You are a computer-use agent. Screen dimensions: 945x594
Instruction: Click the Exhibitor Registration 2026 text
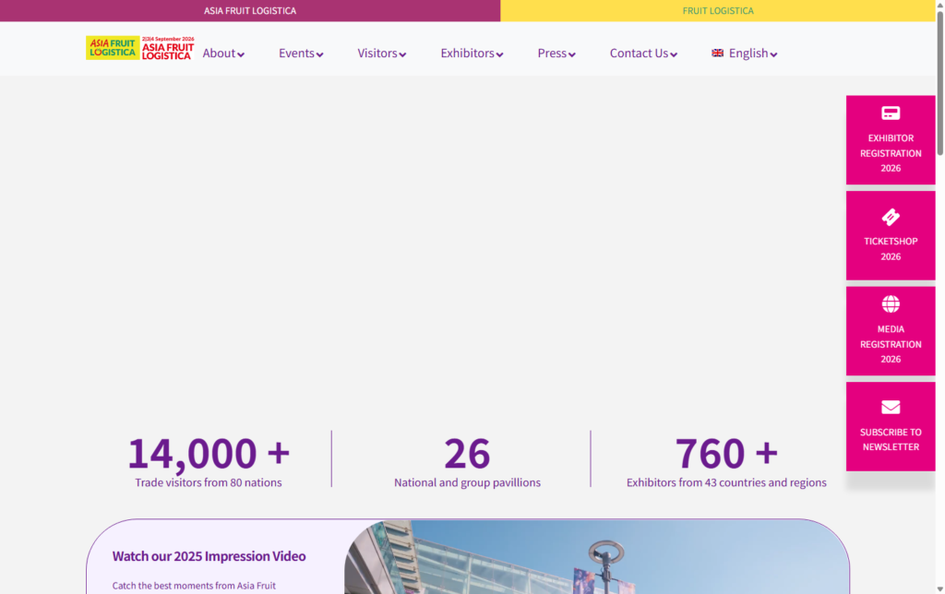coord(891,153)
